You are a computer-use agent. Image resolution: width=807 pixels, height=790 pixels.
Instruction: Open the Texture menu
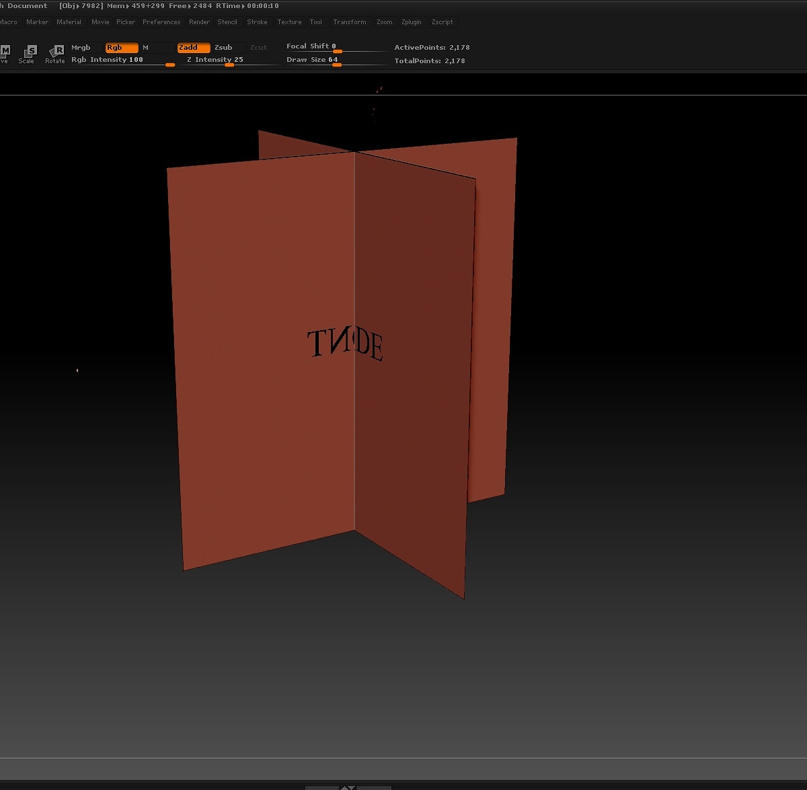[289, 22]
